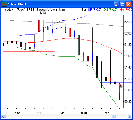The image size is (133, 120).
Task: Click the 1/13 date label
Action: tap(43, 13)
